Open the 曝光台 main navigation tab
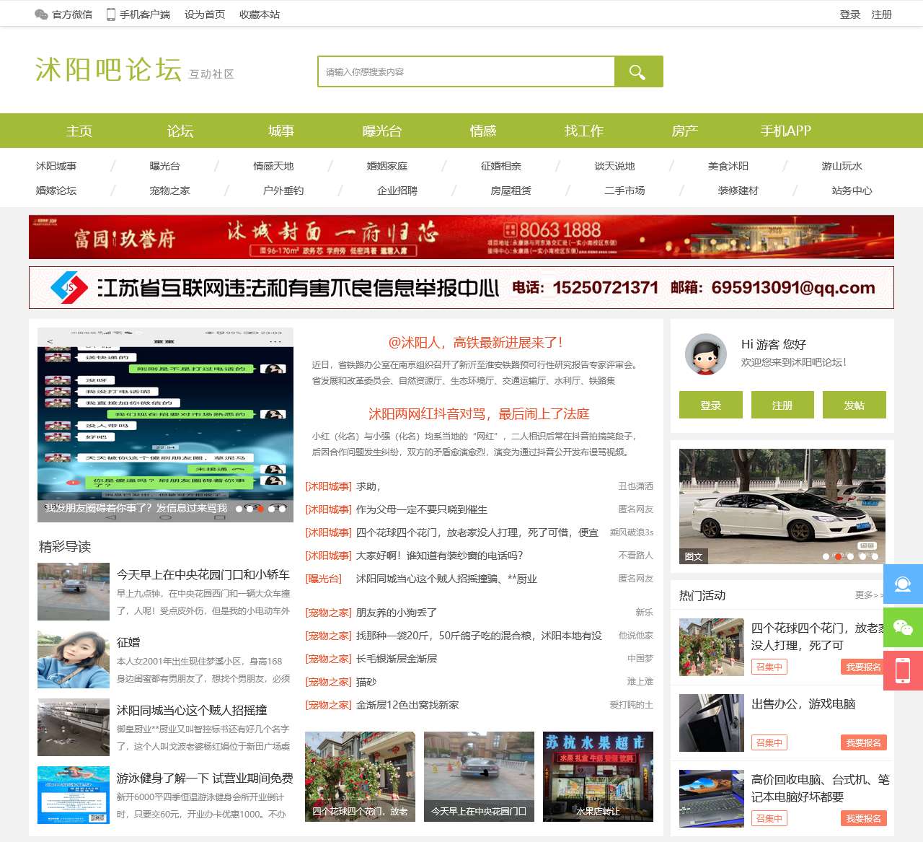The image size is (923, 842). tap(382, 131)
